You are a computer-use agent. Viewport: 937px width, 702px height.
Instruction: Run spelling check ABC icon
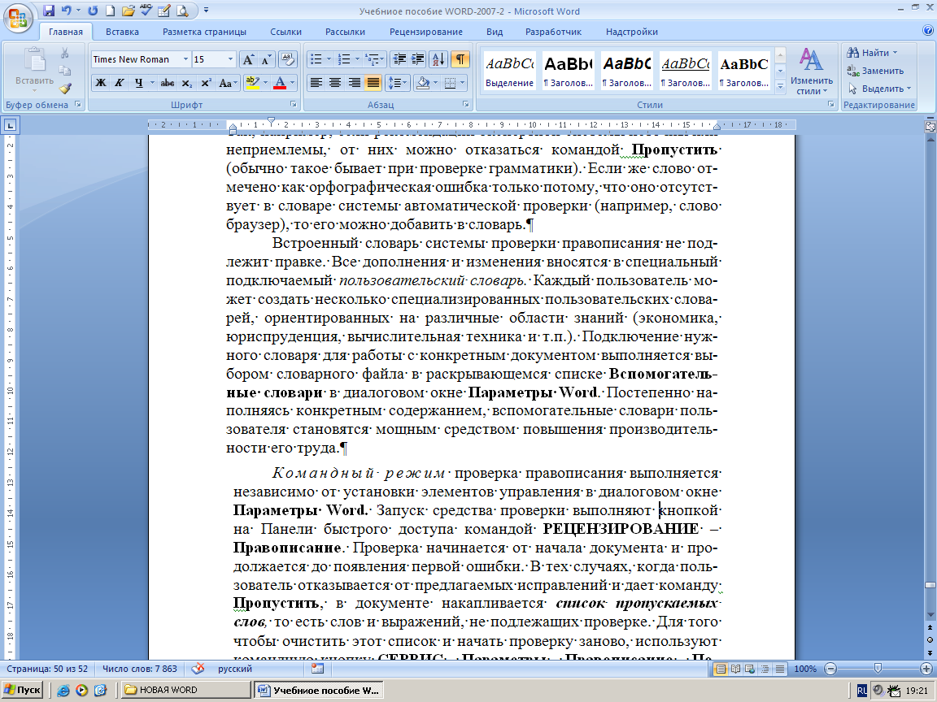[146, 11]
